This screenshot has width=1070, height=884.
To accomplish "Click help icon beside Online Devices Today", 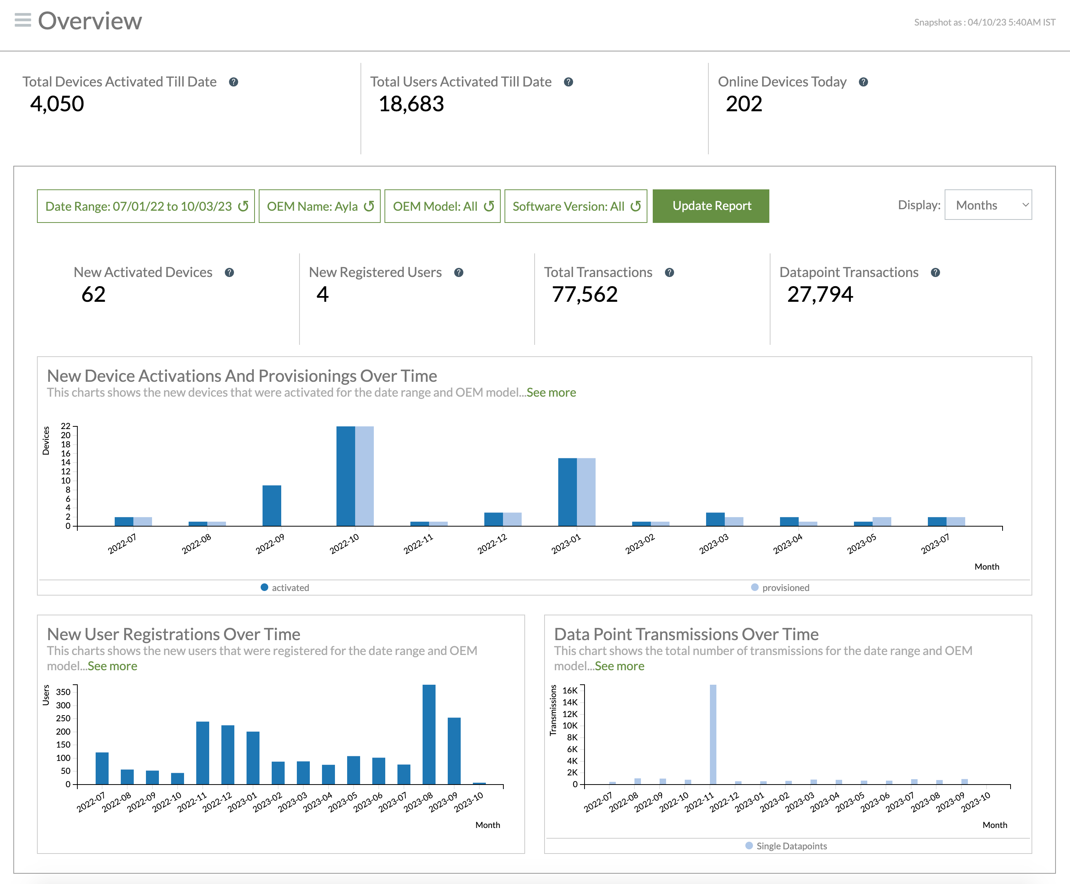I will click(863, 82).
